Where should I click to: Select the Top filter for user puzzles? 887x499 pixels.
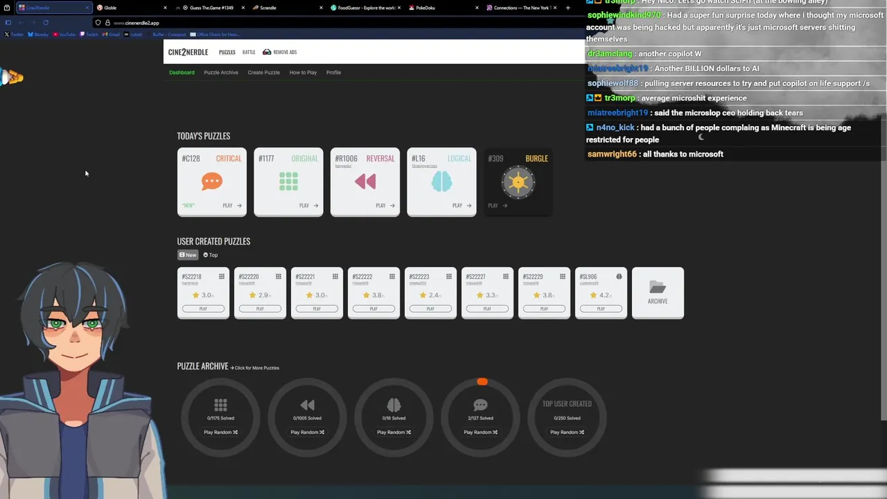click(211, 255)
